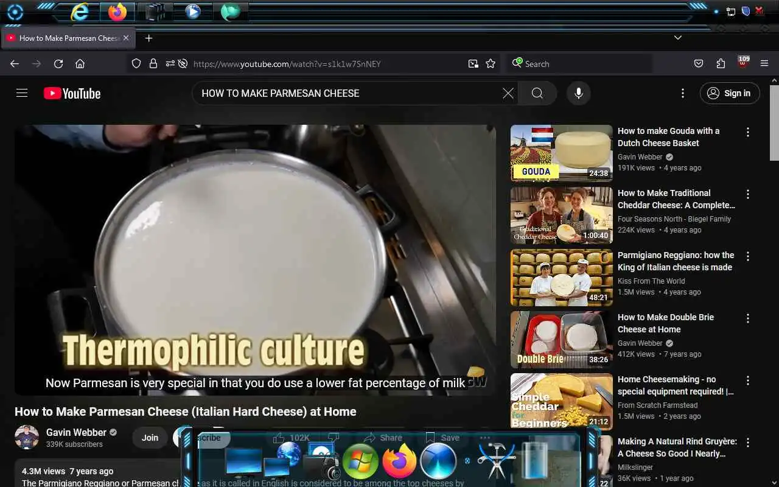Show tracking protection shield info

136,64
